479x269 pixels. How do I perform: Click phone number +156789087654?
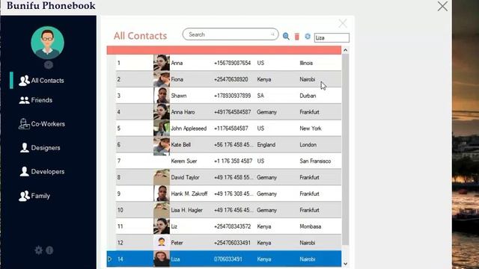point(232,63)
